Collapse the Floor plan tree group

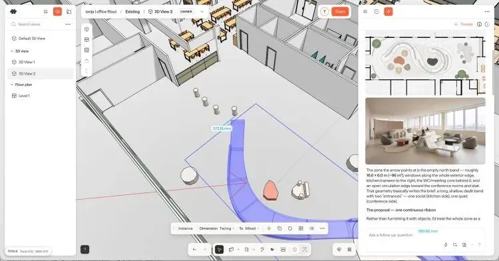coord(12,85)
